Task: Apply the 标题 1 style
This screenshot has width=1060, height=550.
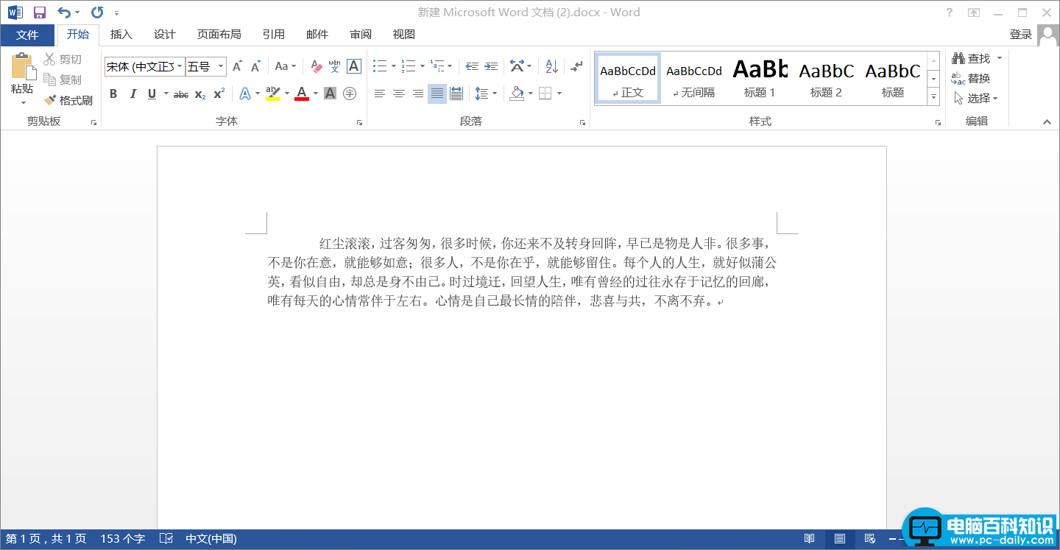Action: [x=760, y=78]
